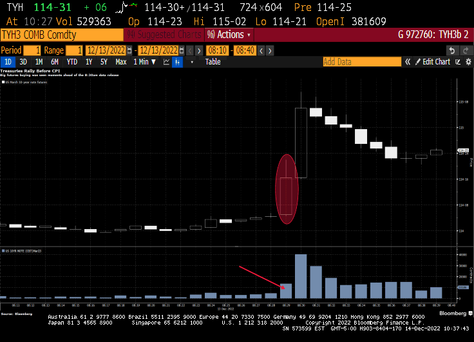This screenshot has height=342, width=474.
Task: Click the volume bar at 08:30
Action: (301, 276)
